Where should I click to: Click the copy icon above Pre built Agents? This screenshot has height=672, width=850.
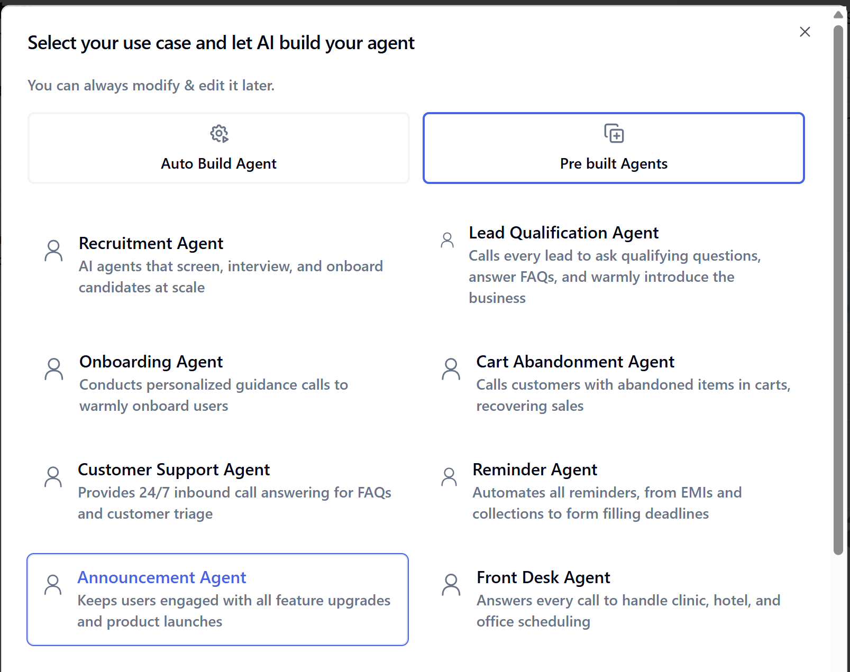coord(613,134)
